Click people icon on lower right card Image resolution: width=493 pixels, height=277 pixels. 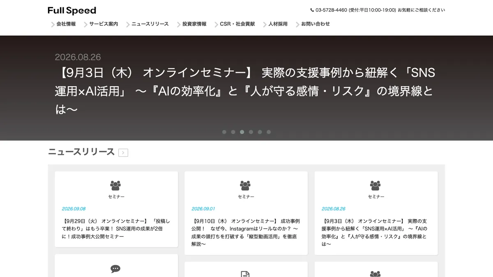point(375,274)
